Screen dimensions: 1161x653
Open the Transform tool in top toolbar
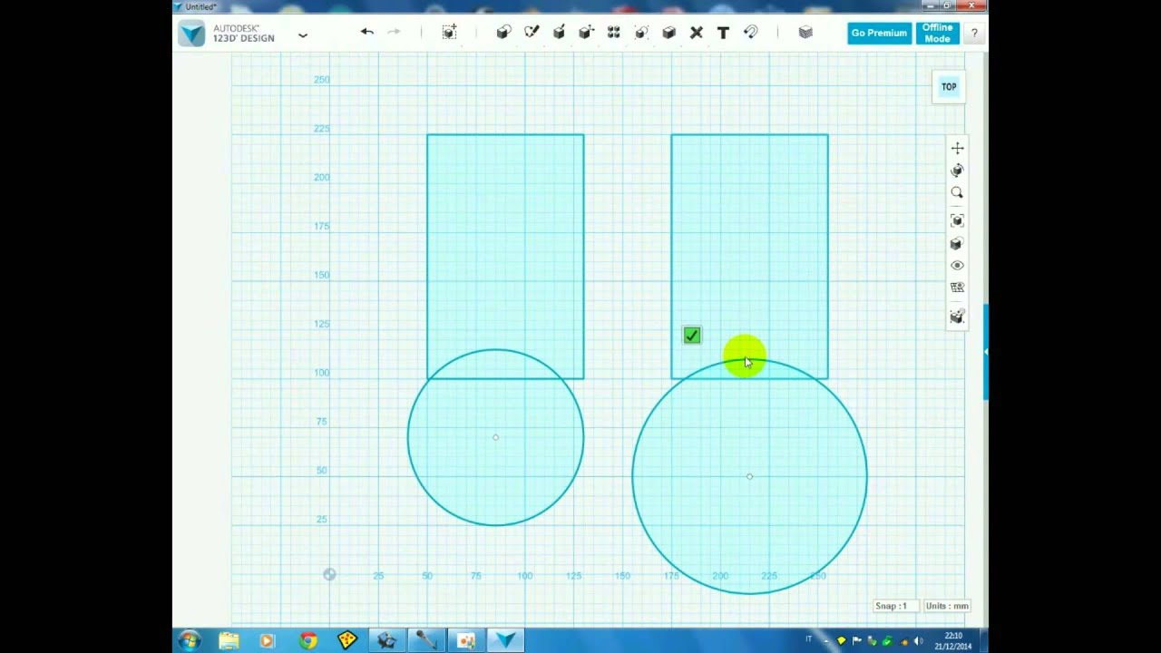coord(449,33)
